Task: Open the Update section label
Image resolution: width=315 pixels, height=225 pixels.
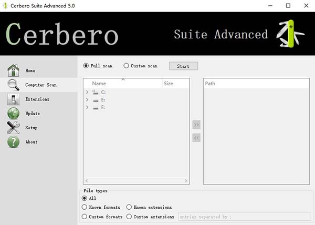Action: [33, 114]
